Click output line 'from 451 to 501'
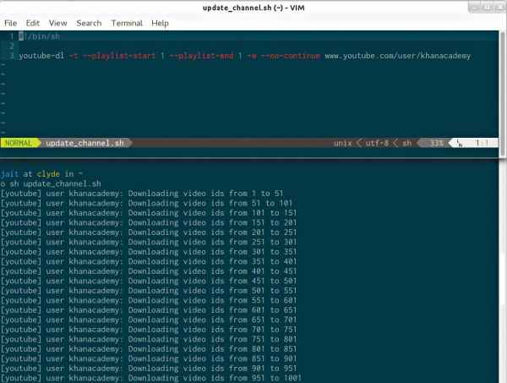The image size is (507, 383). click(149, 281)
